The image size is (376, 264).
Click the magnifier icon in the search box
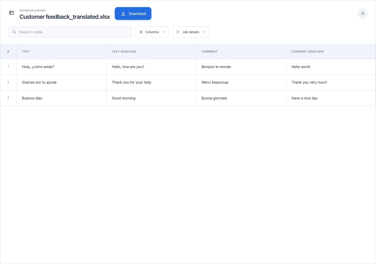click(x=14, y=32)
